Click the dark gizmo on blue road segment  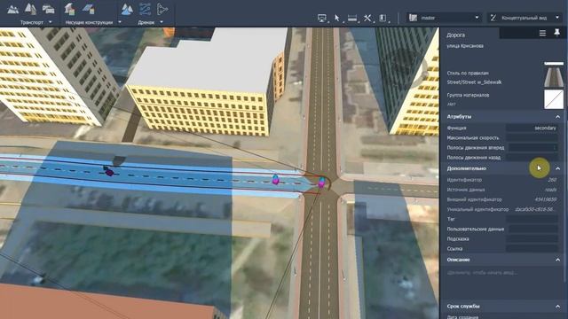[109, 171]
